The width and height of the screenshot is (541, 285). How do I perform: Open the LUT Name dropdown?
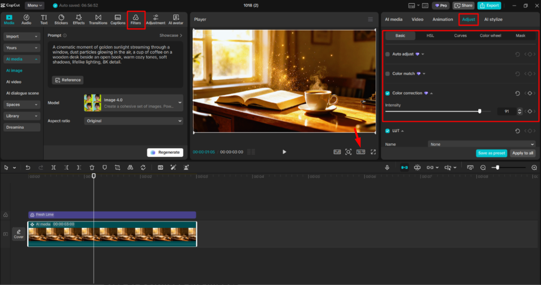click(x=481, y=144)
